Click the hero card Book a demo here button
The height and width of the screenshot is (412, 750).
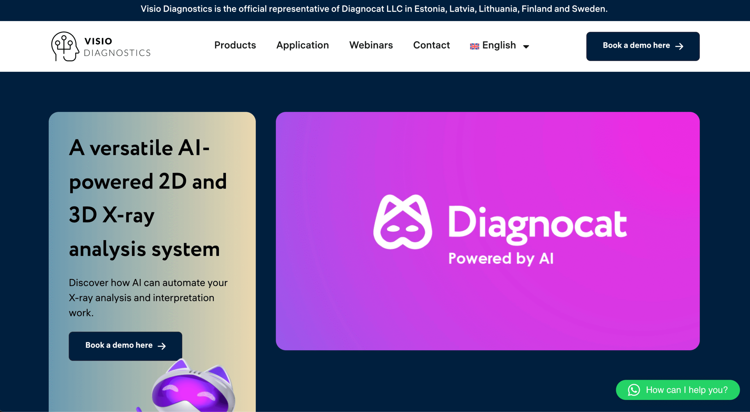pyautogui.click(x=125, y=346)
